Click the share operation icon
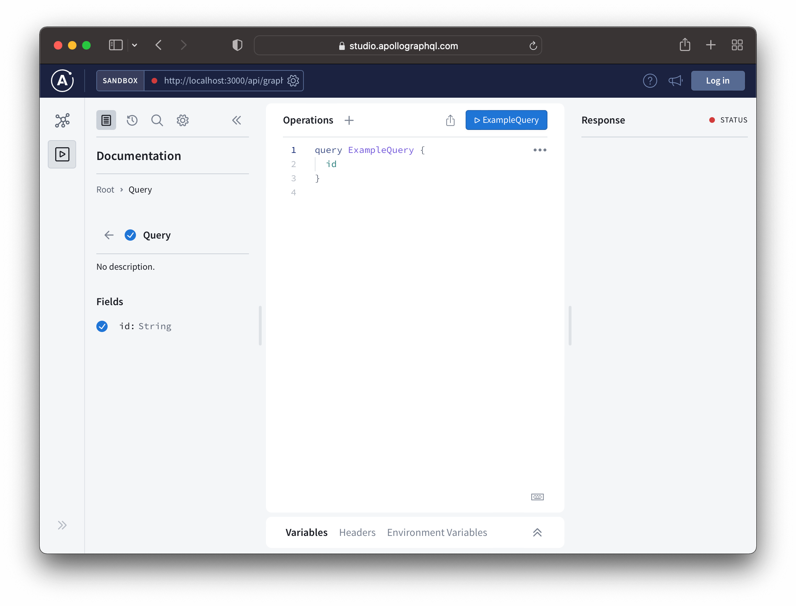The width and height of the screenshot is (796, 606). (450, 120)
